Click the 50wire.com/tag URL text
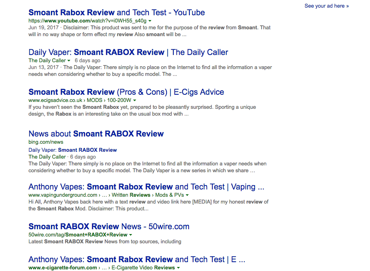Screen dimensions: 370x271 [78, 234]
